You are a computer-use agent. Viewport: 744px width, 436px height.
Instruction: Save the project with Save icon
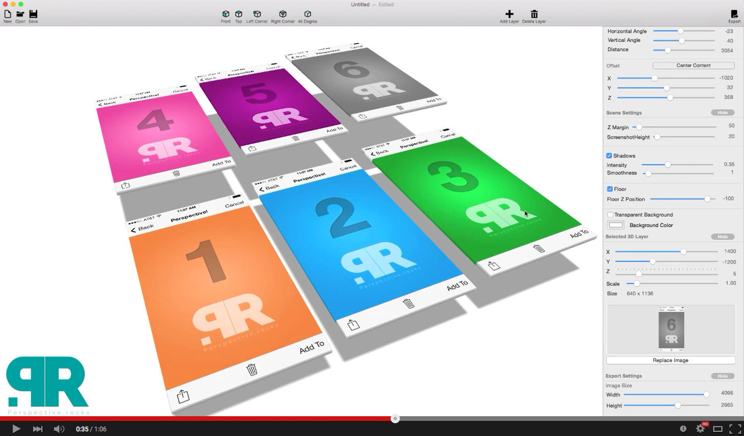(33, 14)
